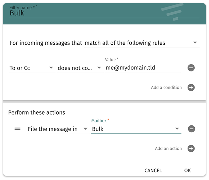Viewport: 209px width, 180px height.
Task: Click the Add an action label
Action: coord(168,149)
